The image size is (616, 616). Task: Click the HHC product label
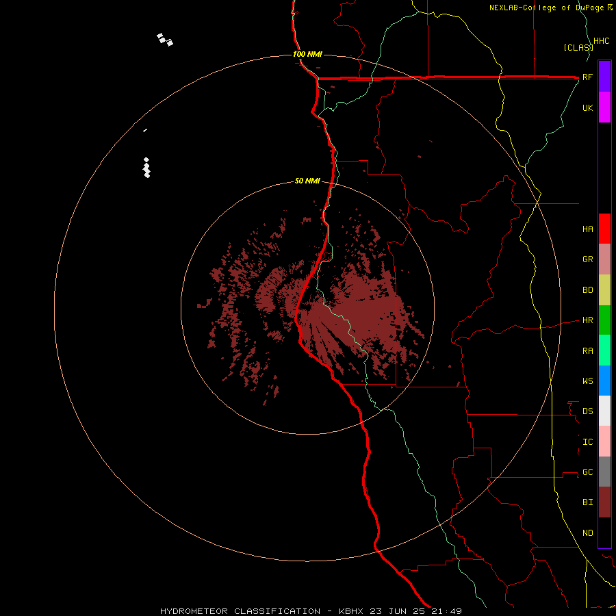(602, 41)
